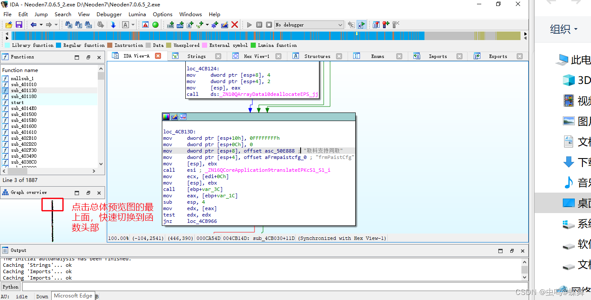Open the Options menu
This screenshot has width=591, height=300.
coord(163,14)
